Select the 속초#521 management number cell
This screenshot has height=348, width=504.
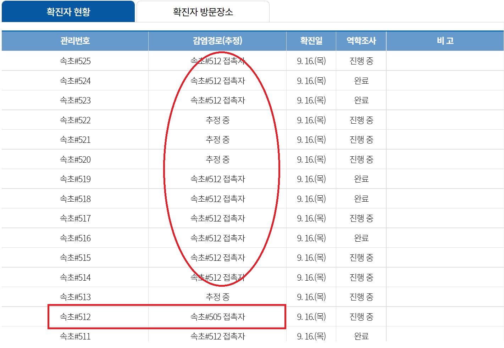(75, 140)
